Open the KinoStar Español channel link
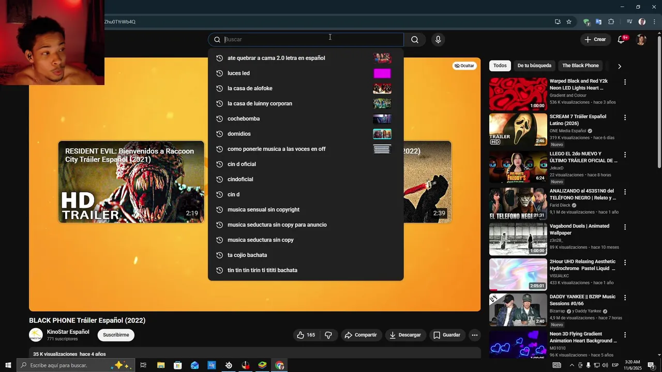Viewport: 662px width, 372px height. coord(68,332)
